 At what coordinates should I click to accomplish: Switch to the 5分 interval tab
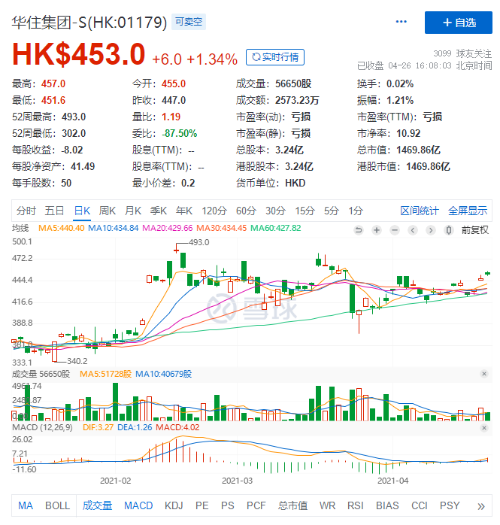pyautogui.click(x=332, y=211)
